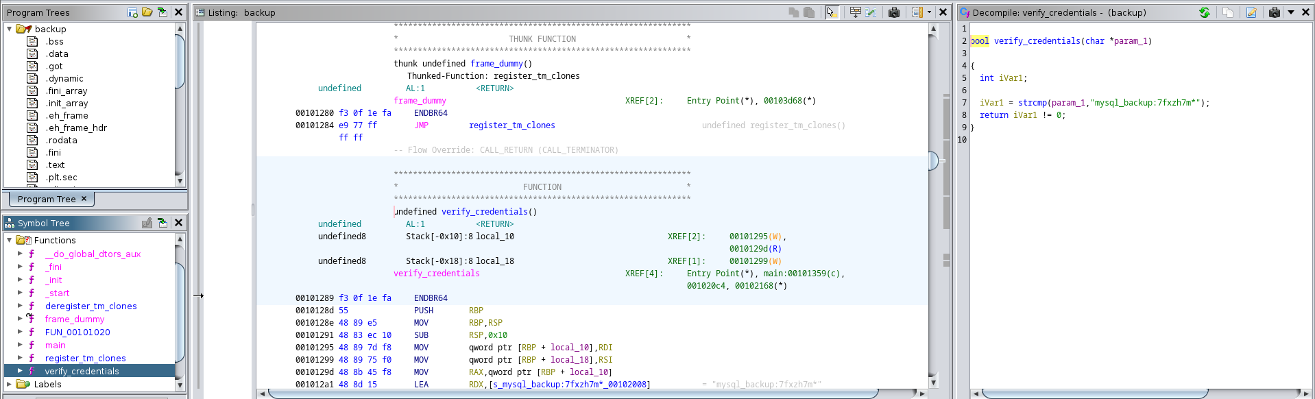The height and width of the screenshot is (399, 1315).
Task: Select main function in Symbol Tree
Action: pyautogui.click(x=56, y=345)
